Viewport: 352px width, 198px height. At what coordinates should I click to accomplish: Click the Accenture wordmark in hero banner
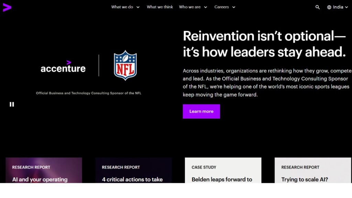63,67
